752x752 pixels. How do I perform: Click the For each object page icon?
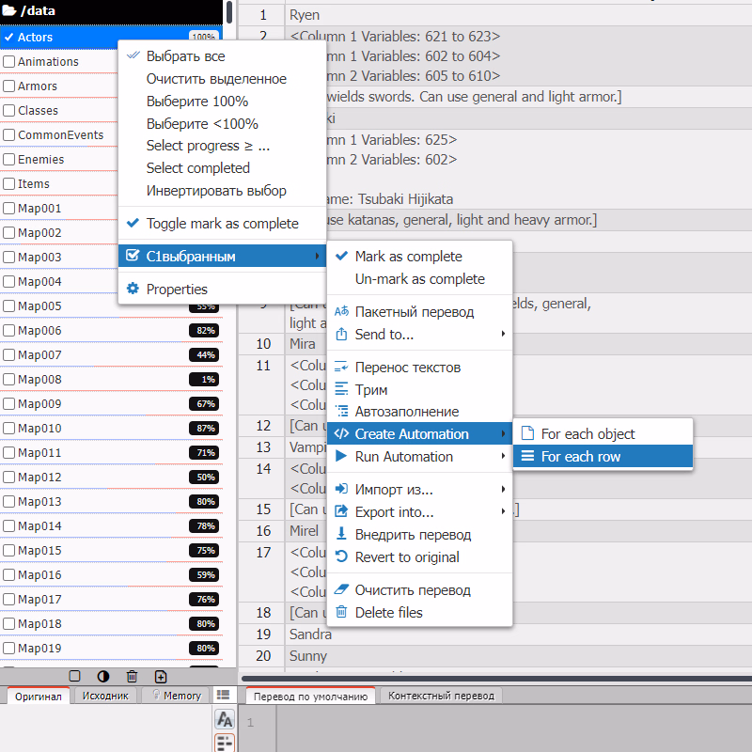click(x=527, y=433)
